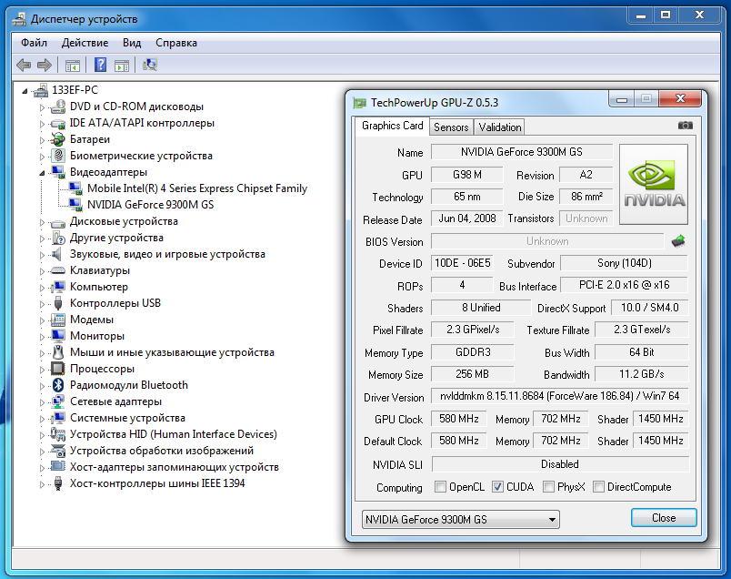Image resolution: width=731 pixels, height=579 pixels.
Task: Click the camera screenshot icon in GPU-Z
Action: [x=685, y=126]
